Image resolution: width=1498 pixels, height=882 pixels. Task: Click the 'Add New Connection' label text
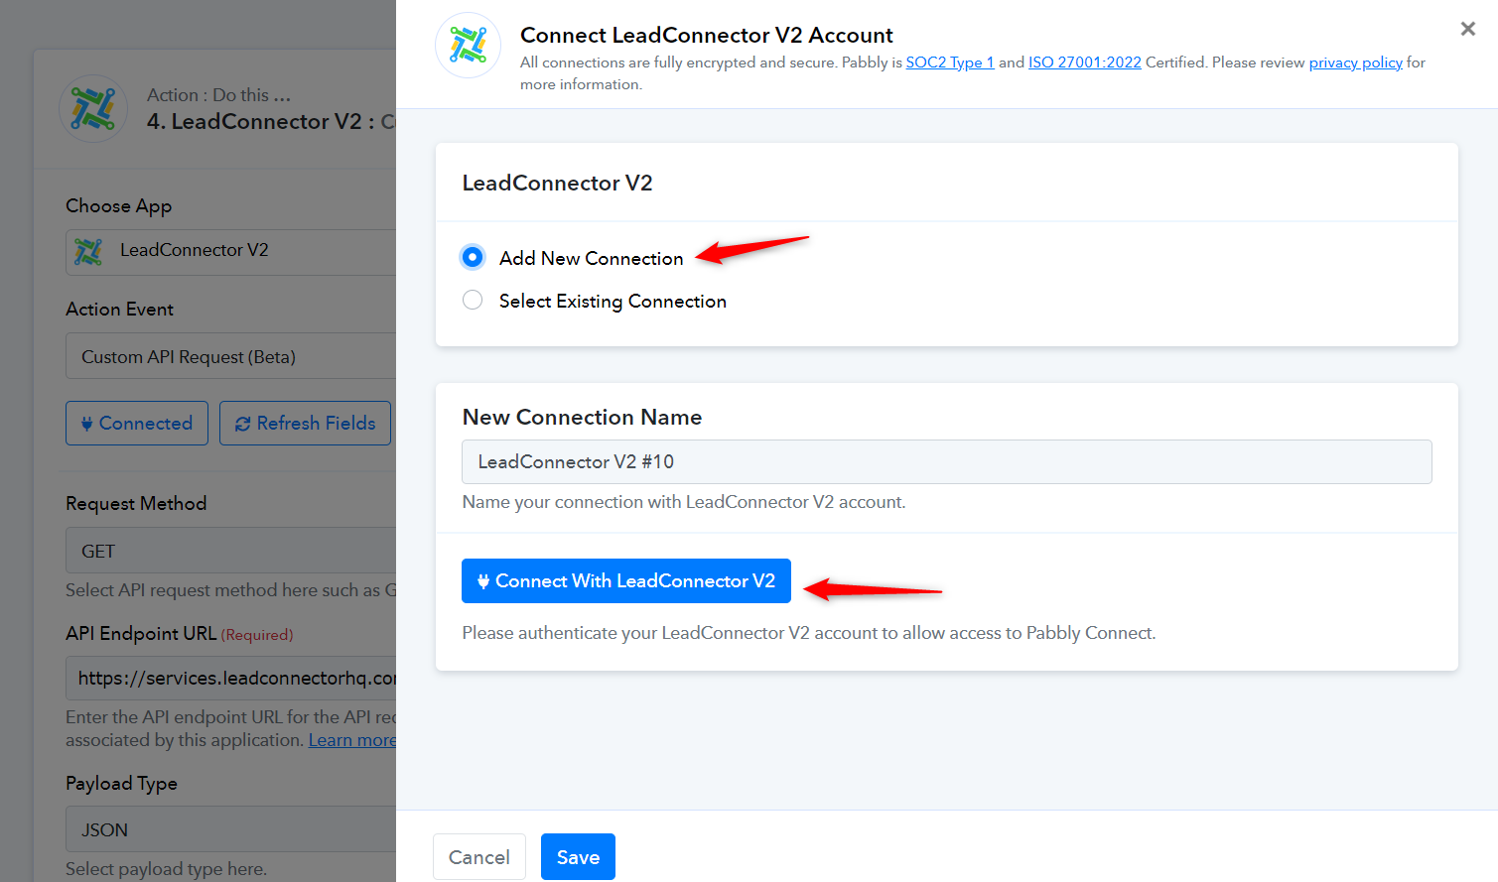pos(591,258)
